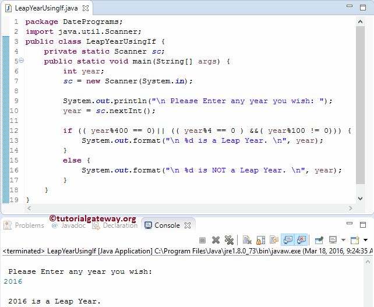Viewport: 374px width, 307px height.
Task: Click 'DatePrograms' in the package line
Action: point(91,22)
